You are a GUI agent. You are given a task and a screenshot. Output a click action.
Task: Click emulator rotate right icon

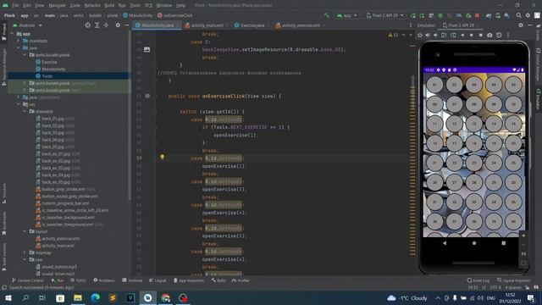click(x=453, y=36)
